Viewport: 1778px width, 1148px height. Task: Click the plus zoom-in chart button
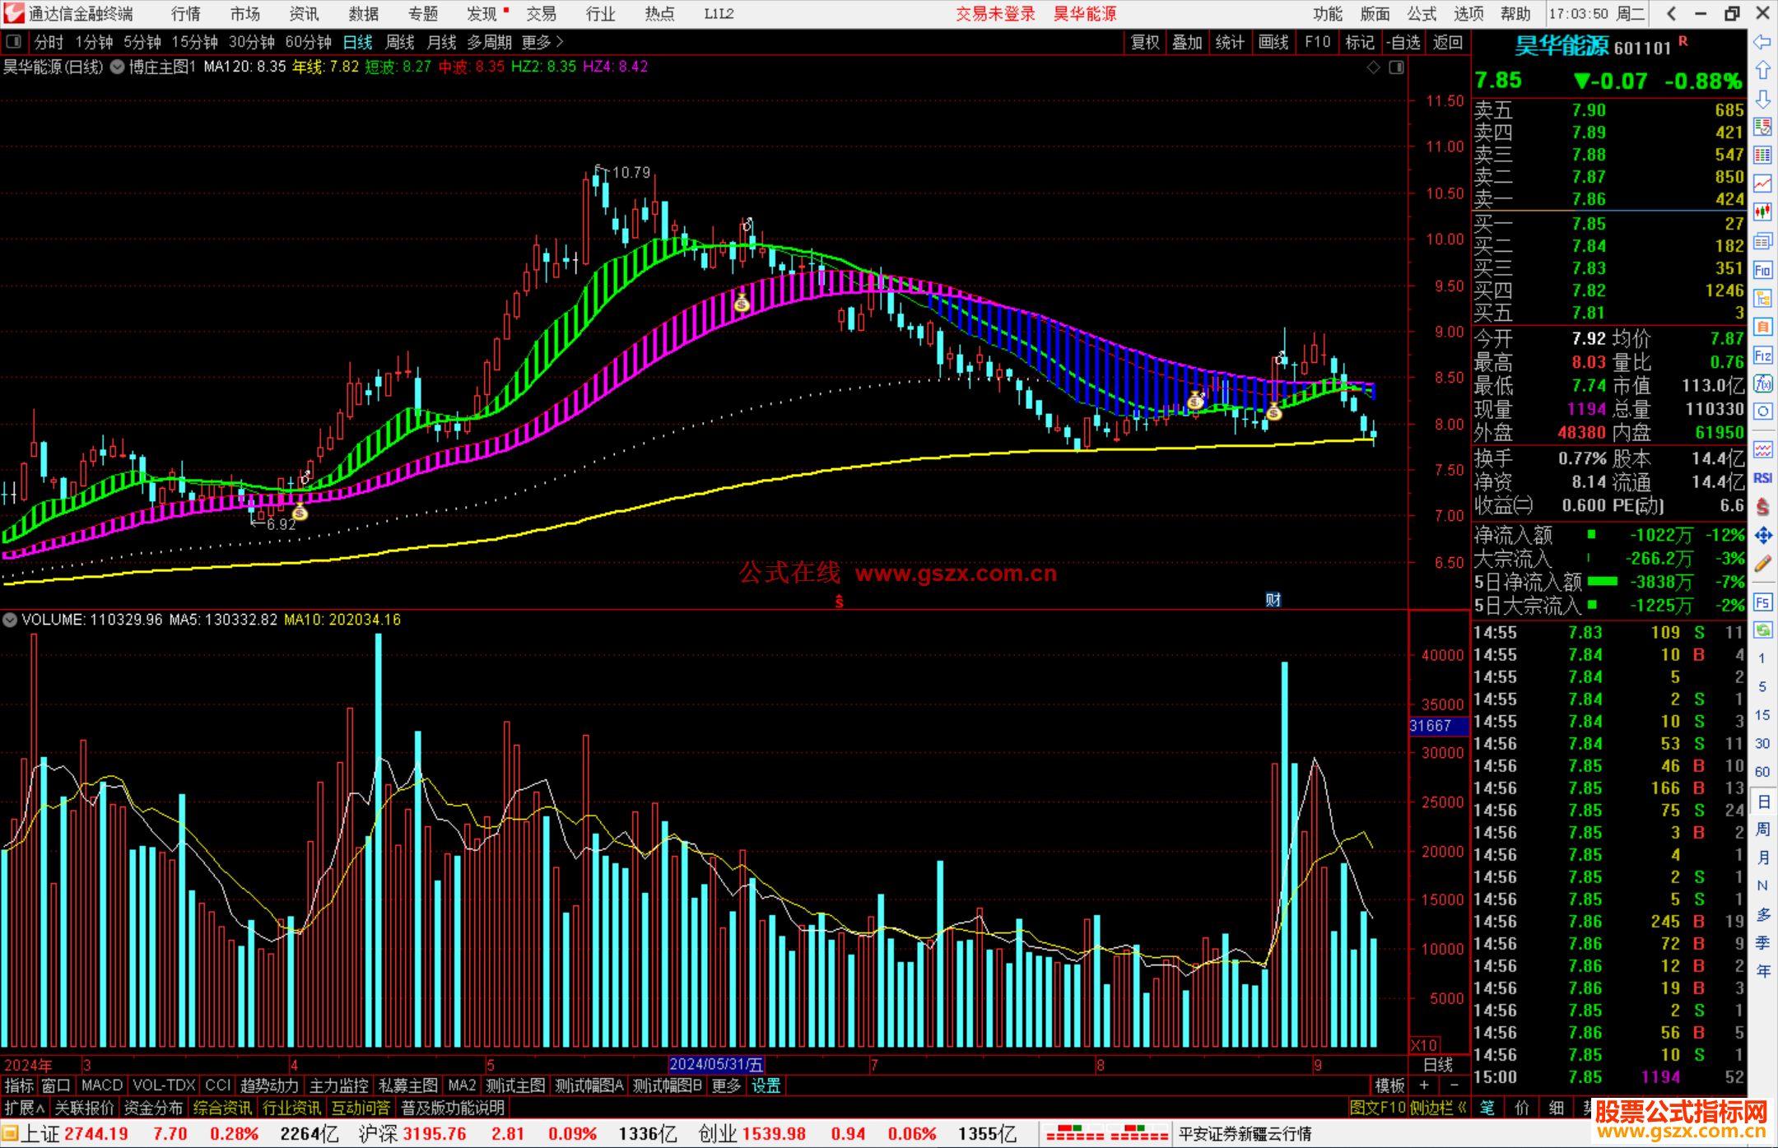1425,1085
